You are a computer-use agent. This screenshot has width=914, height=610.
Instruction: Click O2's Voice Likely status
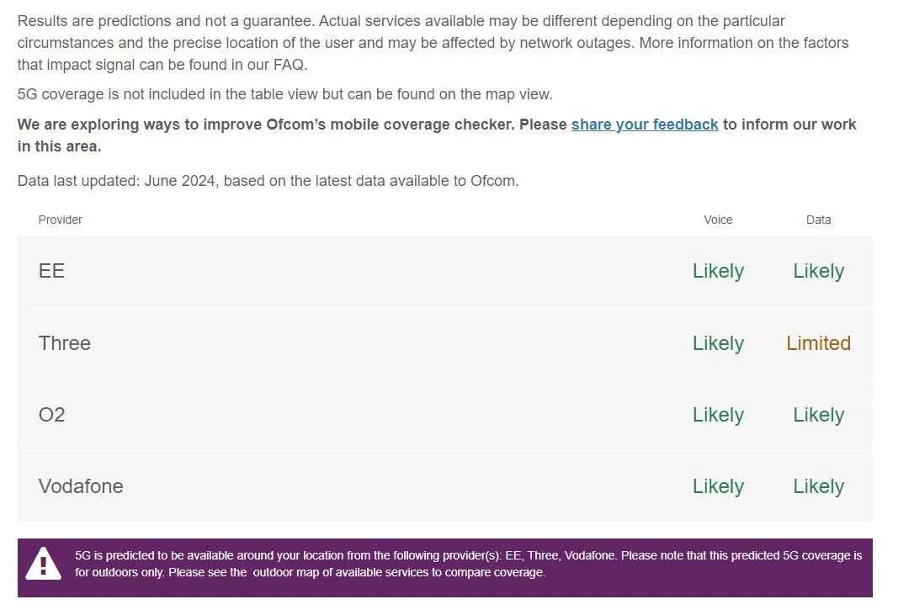(x=718, y=415)
